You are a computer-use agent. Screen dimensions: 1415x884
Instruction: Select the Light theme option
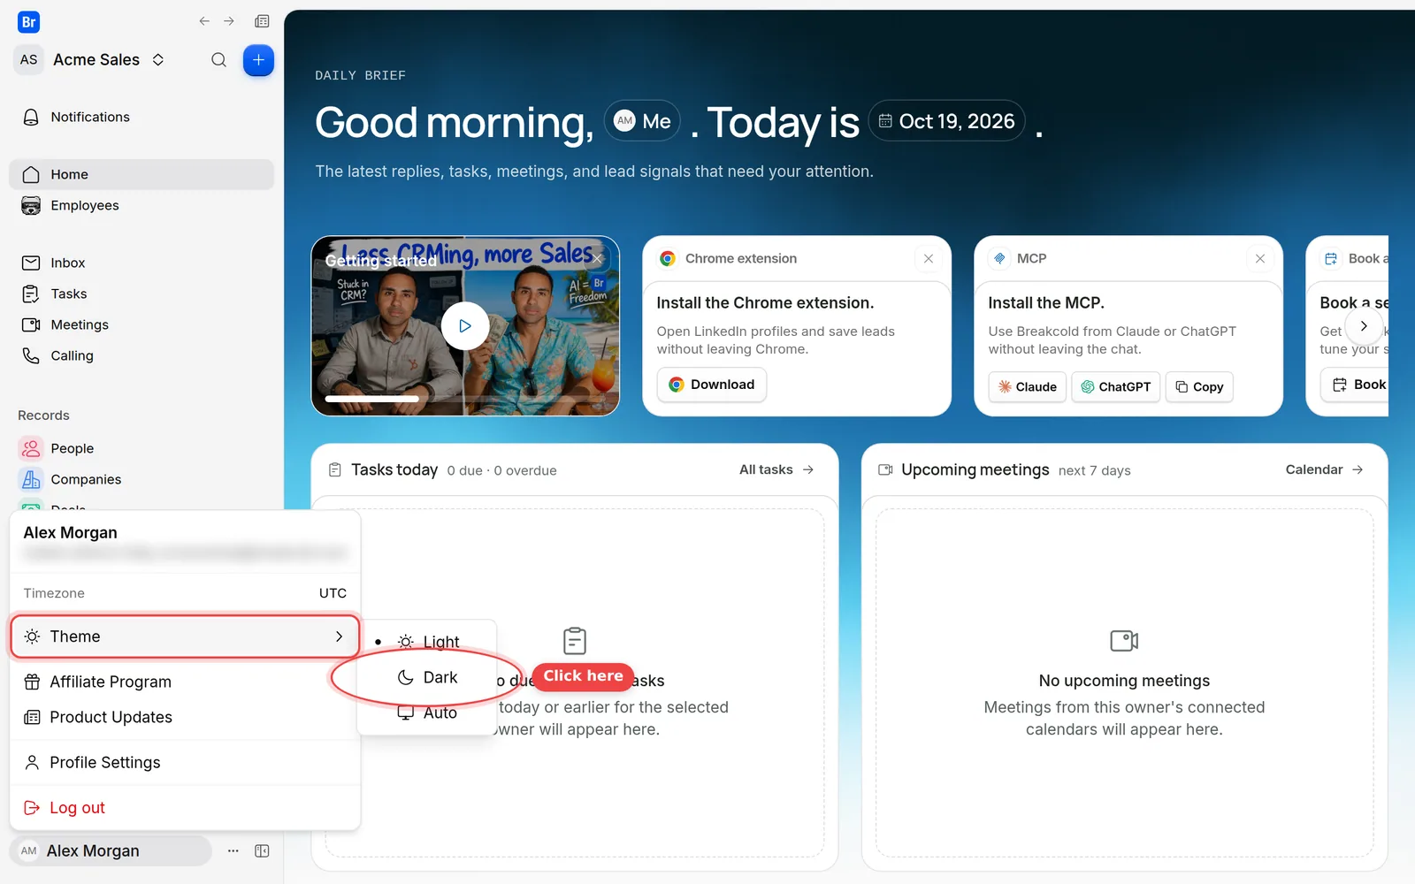428,642
